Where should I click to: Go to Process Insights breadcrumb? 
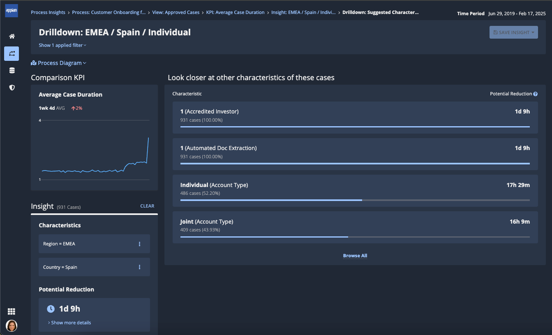click(x=48, y=12)
